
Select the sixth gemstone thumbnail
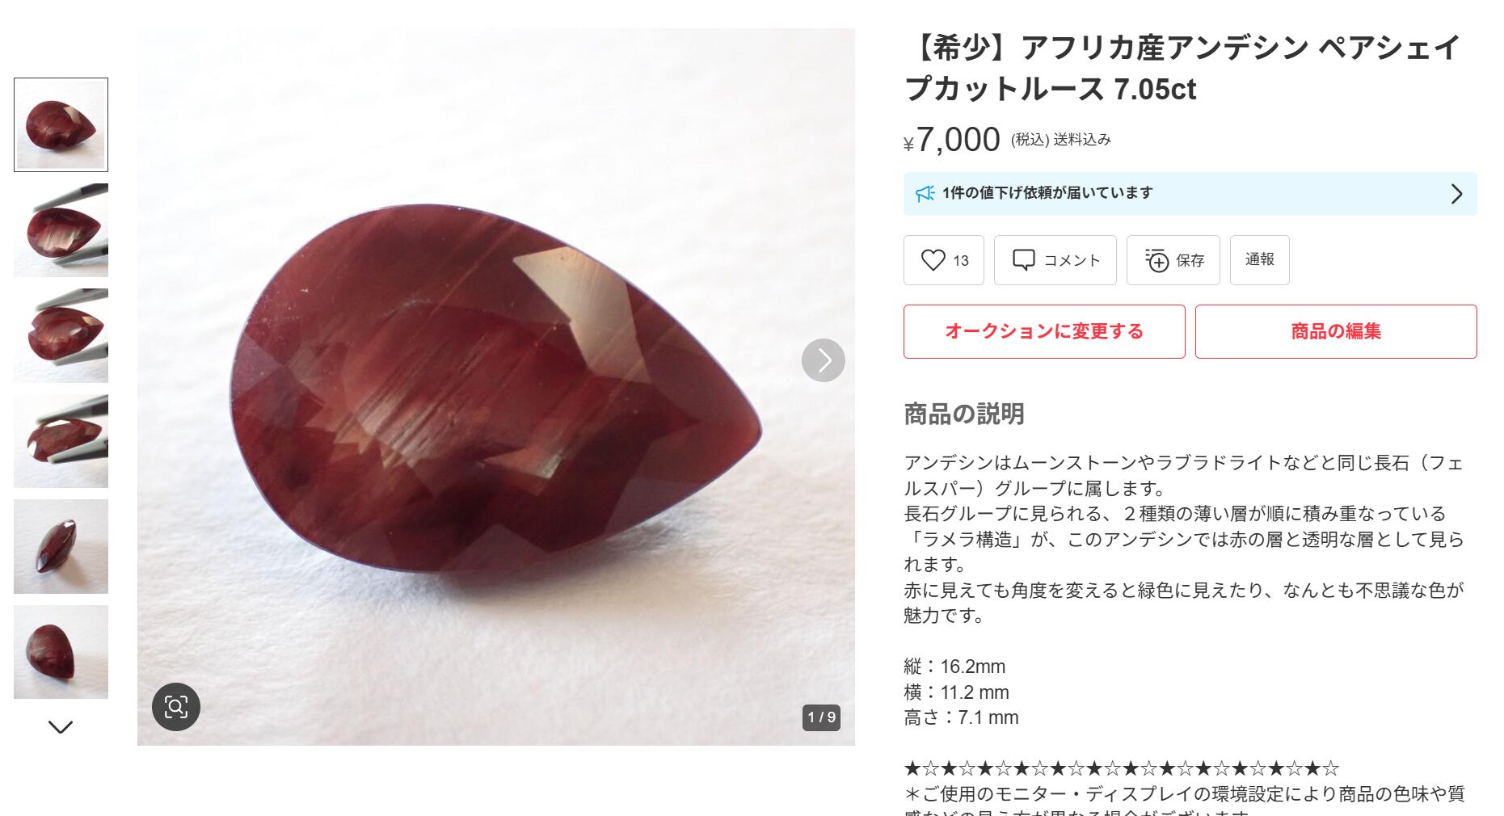61,652
